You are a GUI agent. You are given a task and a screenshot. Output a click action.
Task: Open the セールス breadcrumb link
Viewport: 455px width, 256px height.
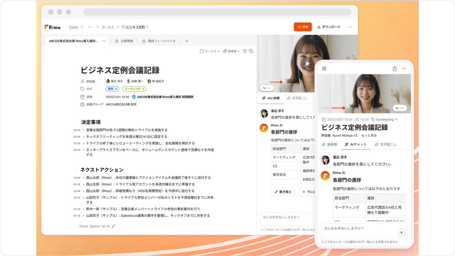point(108,27)
